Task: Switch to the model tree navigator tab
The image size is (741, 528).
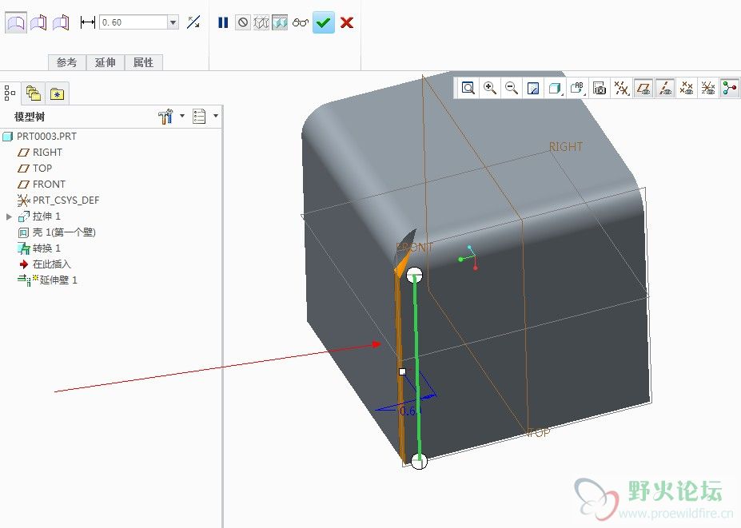Action: coord(10,93)
